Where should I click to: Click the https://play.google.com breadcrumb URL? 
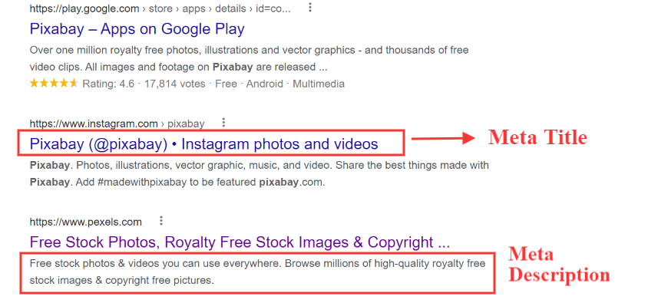click(x=160, y=9)
